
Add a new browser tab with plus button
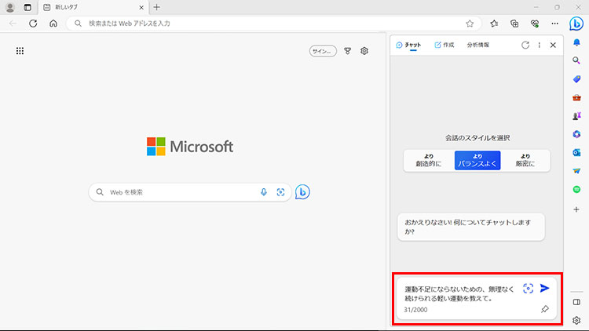(x=156, y=7)
